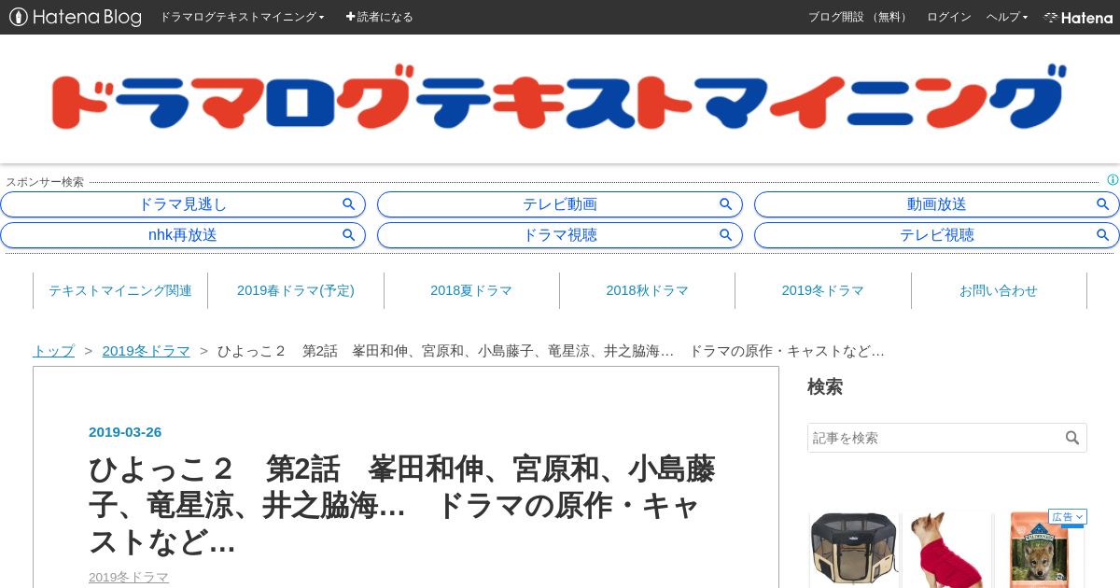Search sponsor link ドラマ視聴
This screenshot has height=588, width=1120.
click(560, 235)
